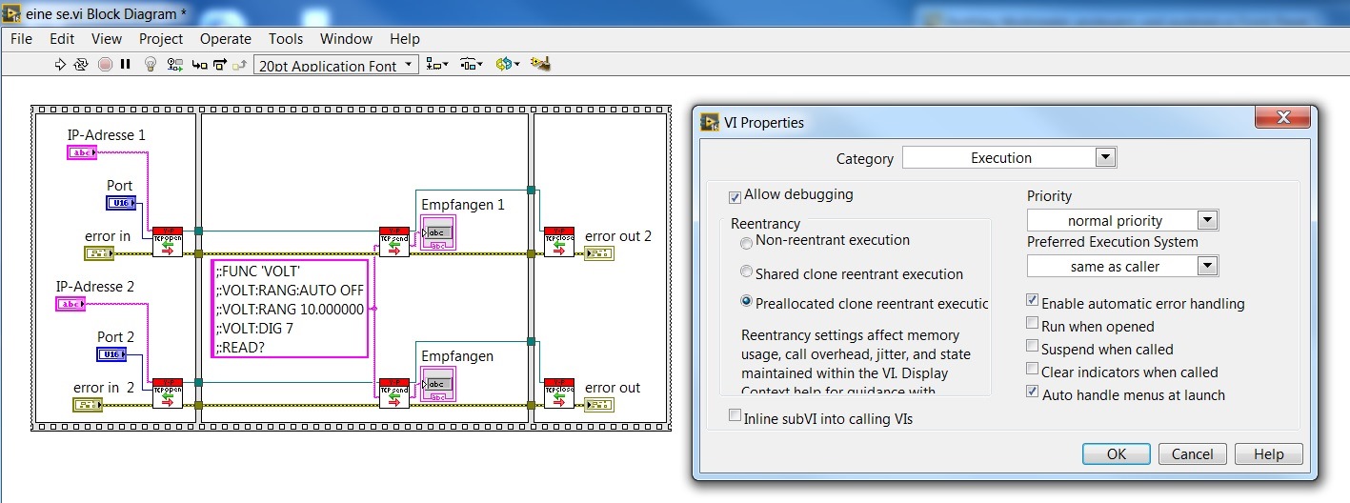Select the error out 2 cluster terminal
Image resolution: width=1350 pixels, height=503 pixels.
(x=599, y=253)
